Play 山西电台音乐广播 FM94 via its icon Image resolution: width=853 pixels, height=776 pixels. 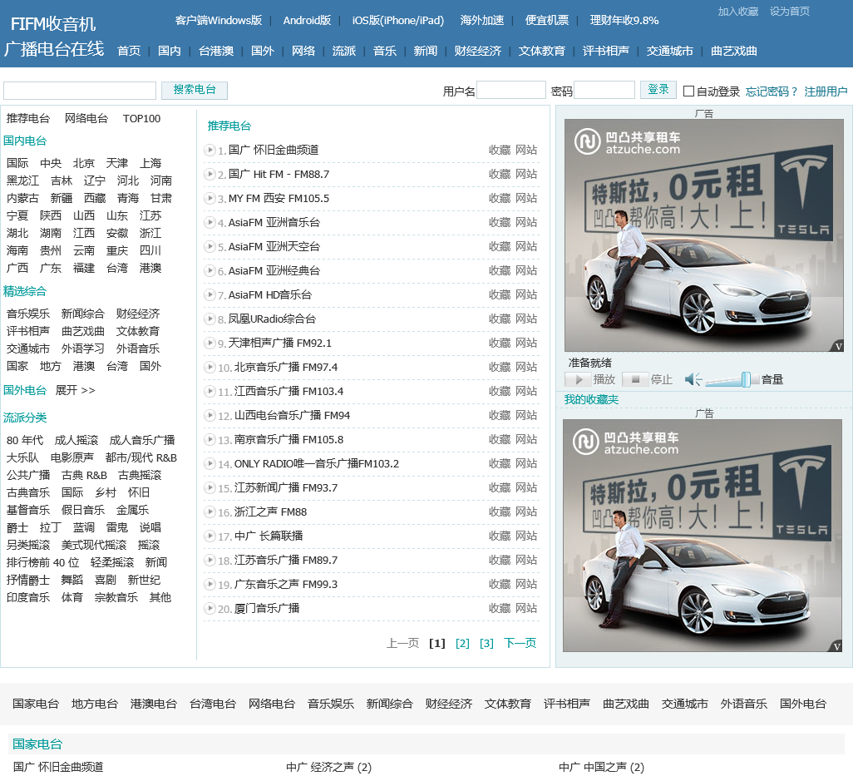coord(210,415)
